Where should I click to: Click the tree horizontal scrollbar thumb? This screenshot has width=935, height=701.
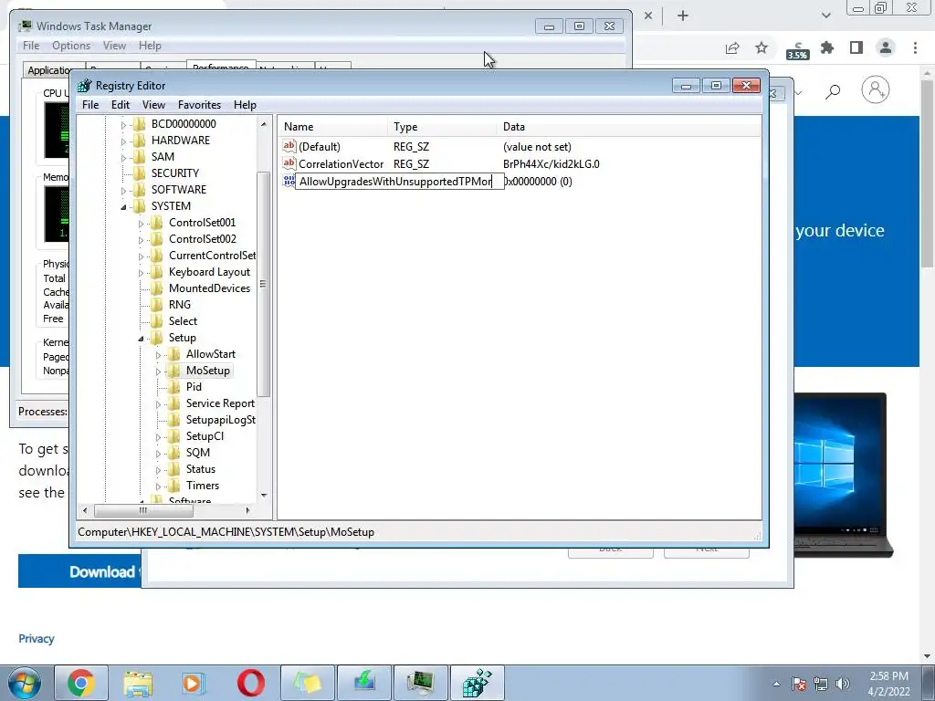(143, 510)
